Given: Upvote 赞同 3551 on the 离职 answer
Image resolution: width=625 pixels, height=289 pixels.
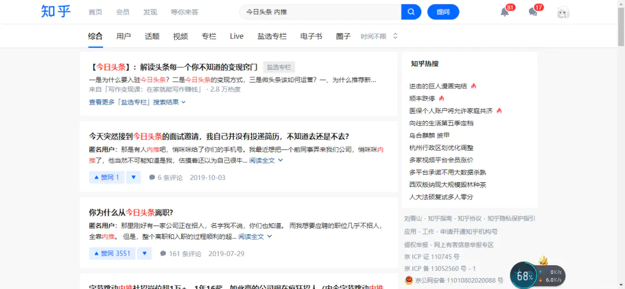Looking at the screenshot, I should pyautogui.click(x=112, y=253).
